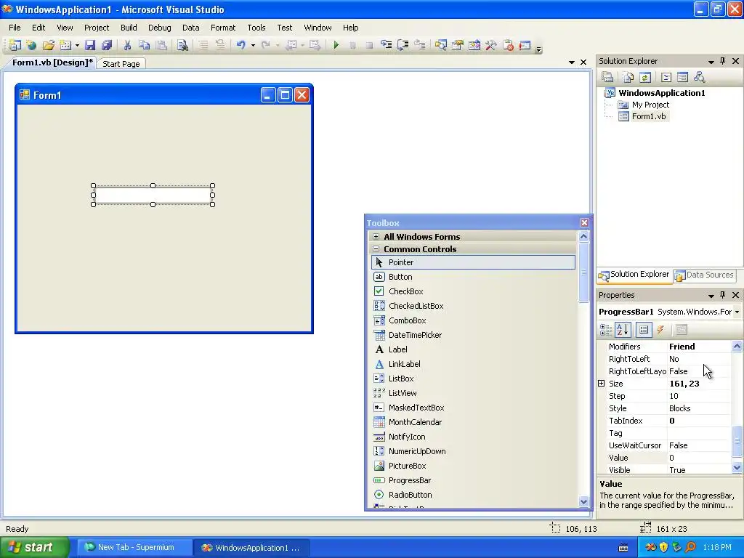Pin the Solution Explorer panel

coord(722,61)
